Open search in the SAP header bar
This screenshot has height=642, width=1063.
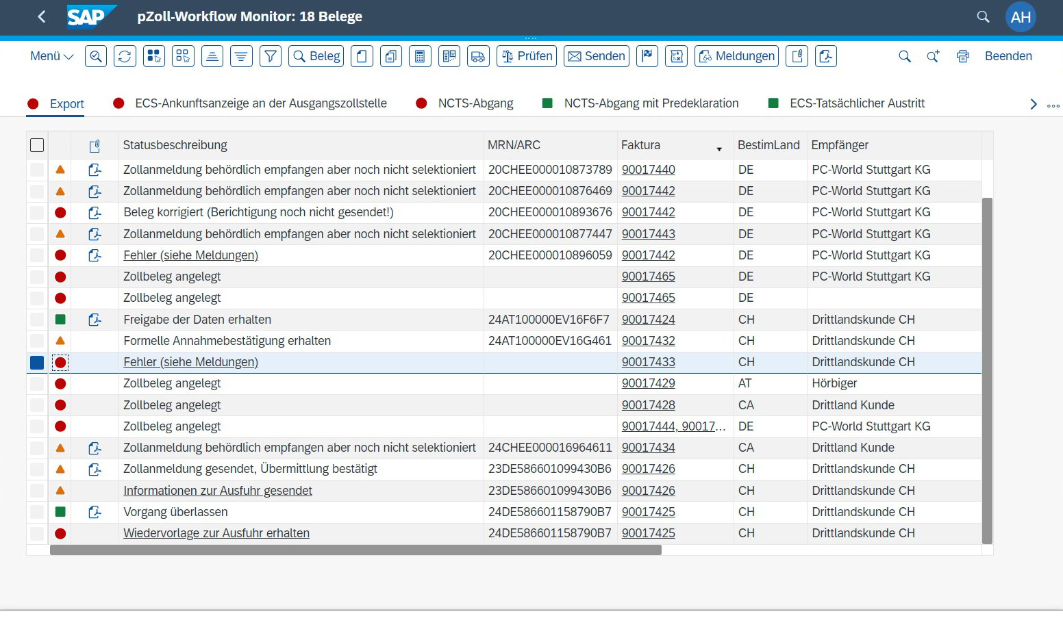tap(983, 16)
